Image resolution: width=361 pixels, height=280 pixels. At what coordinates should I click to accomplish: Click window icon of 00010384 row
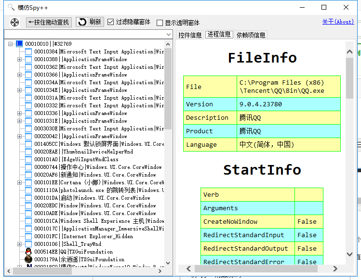point(28,51)
